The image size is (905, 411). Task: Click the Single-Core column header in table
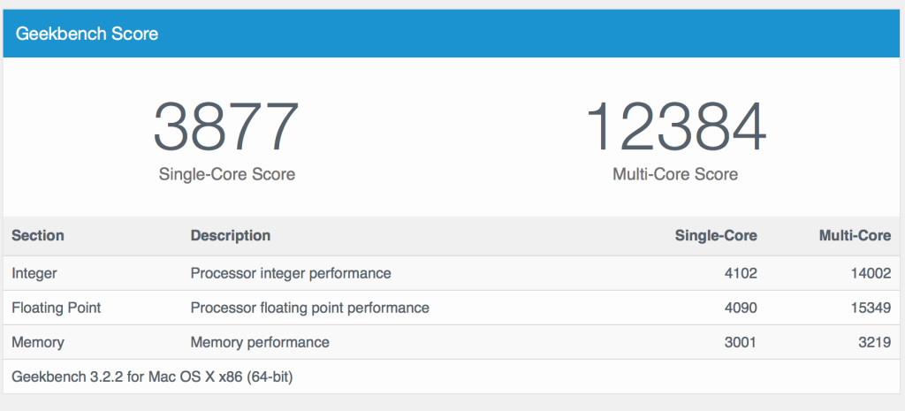tap(716, 236)
